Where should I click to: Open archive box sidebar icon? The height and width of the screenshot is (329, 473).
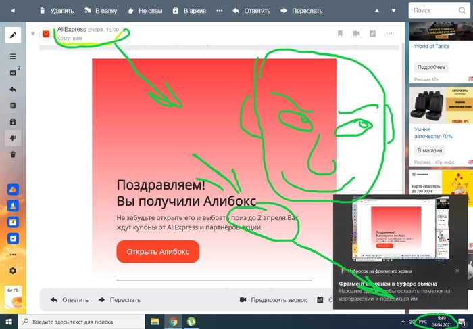click(x=13, y=122)
